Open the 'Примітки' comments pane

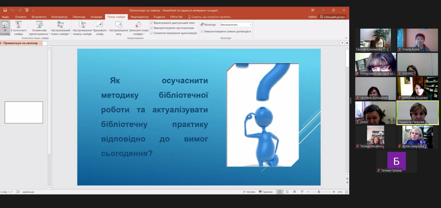tap(266, 192)
